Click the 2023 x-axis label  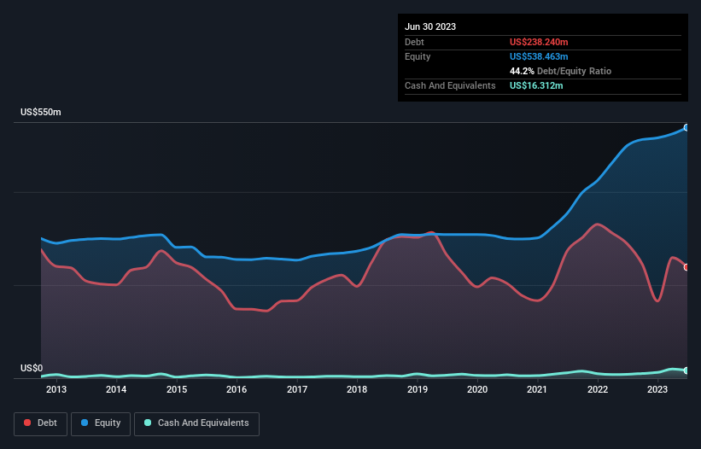tap(657, 389)
